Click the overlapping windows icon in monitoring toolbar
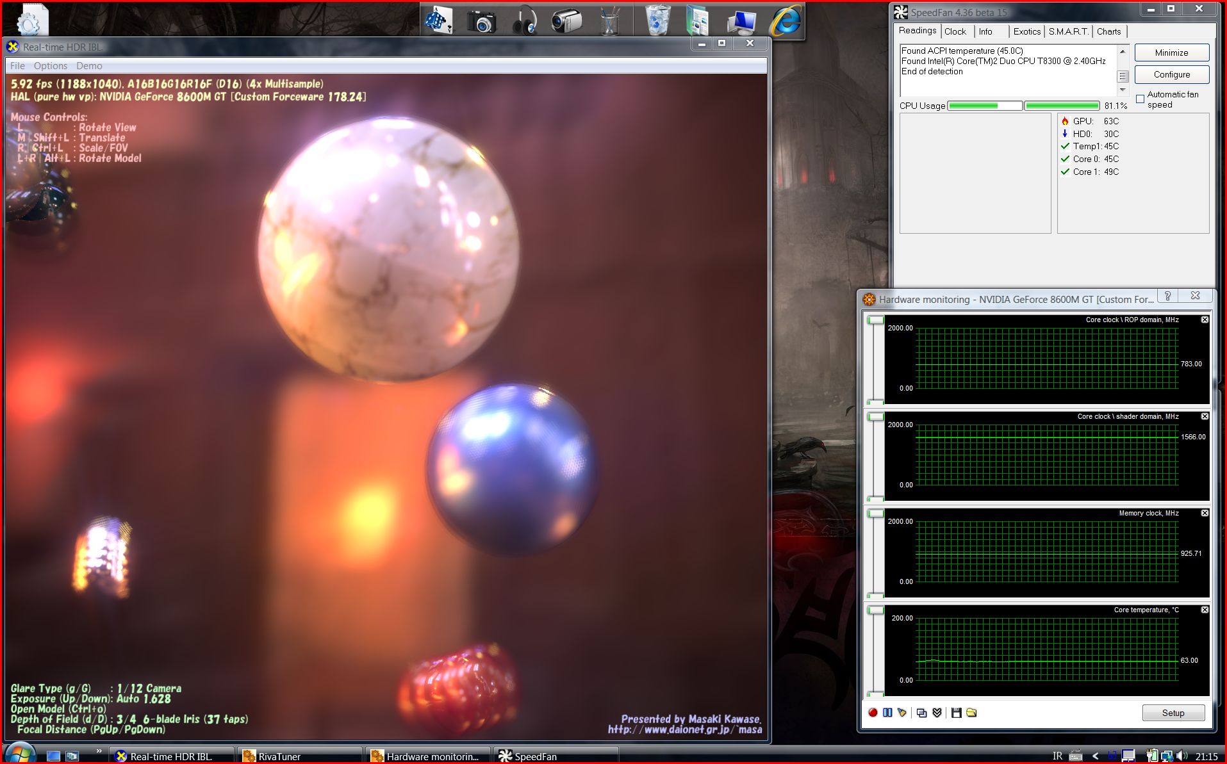This screenshot has width=1227, height=764. [x=921, y=713]
